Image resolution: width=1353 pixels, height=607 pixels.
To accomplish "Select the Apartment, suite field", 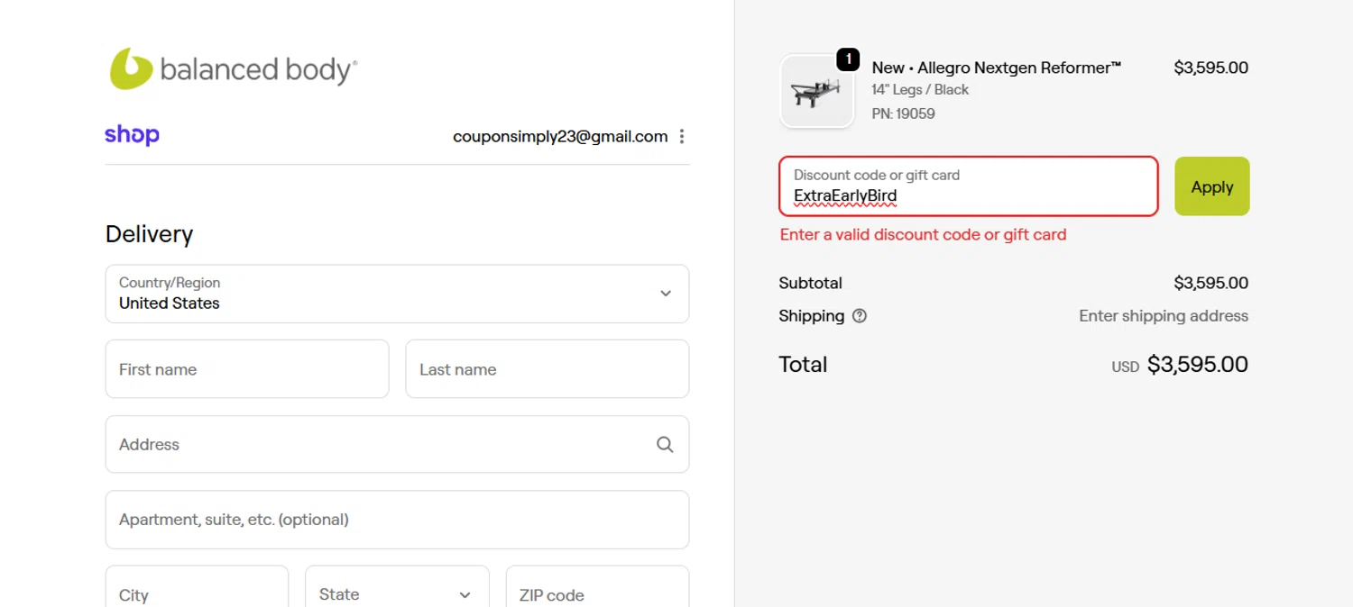I will point(397,520).
